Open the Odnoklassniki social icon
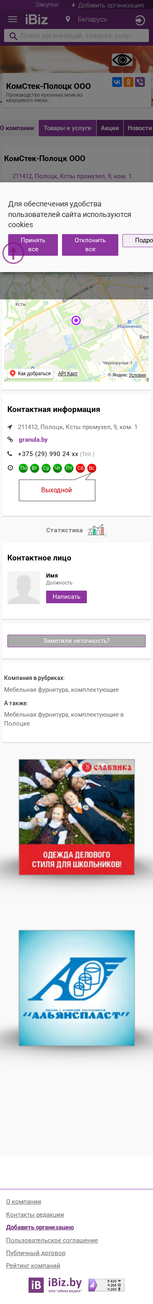The height and width of the screenshot is (1304, 153). (128, 82)
